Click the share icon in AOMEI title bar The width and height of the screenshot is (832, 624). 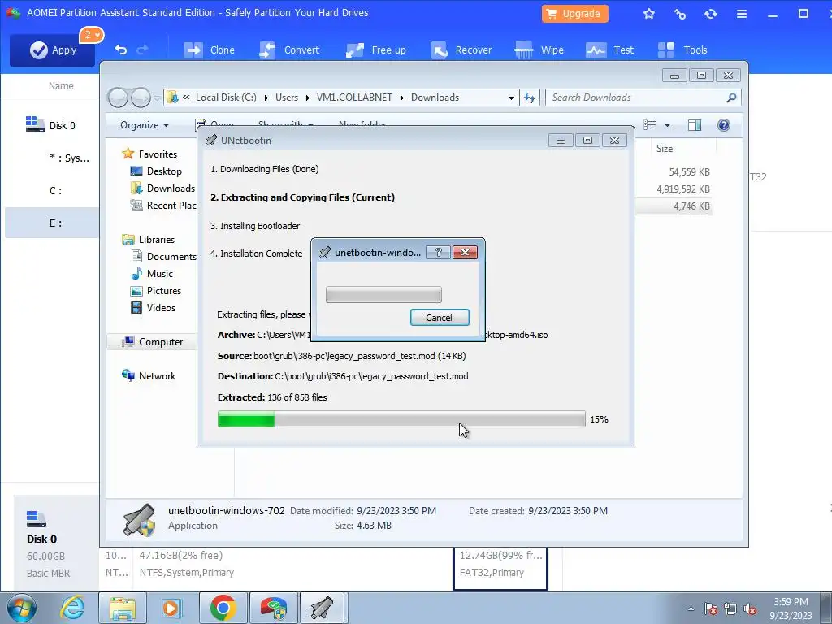(x=680, y=14)
